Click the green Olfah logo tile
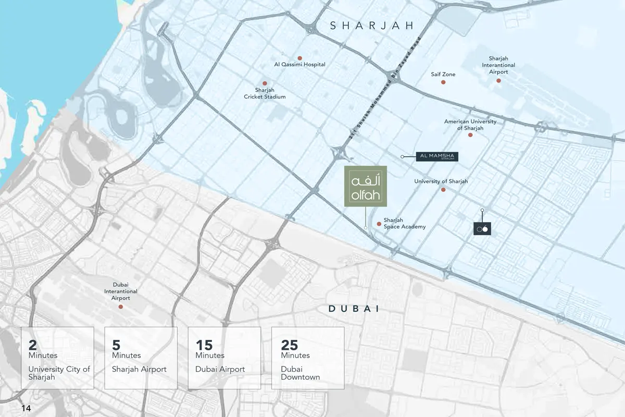Image resolution: width=625 pixels, height=417 pixels. click(365, 187)
